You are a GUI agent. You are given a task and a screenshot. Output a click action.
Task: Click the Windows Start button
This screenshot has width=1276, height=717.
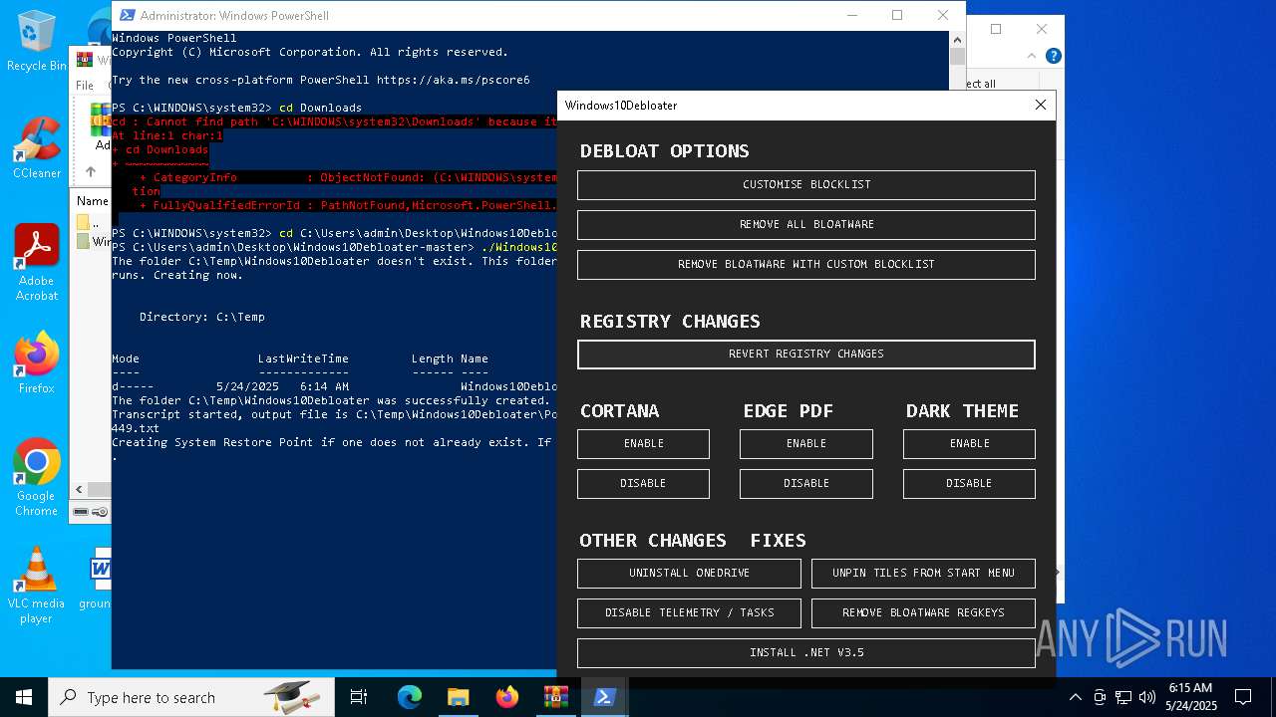click(x=24, y=697)
